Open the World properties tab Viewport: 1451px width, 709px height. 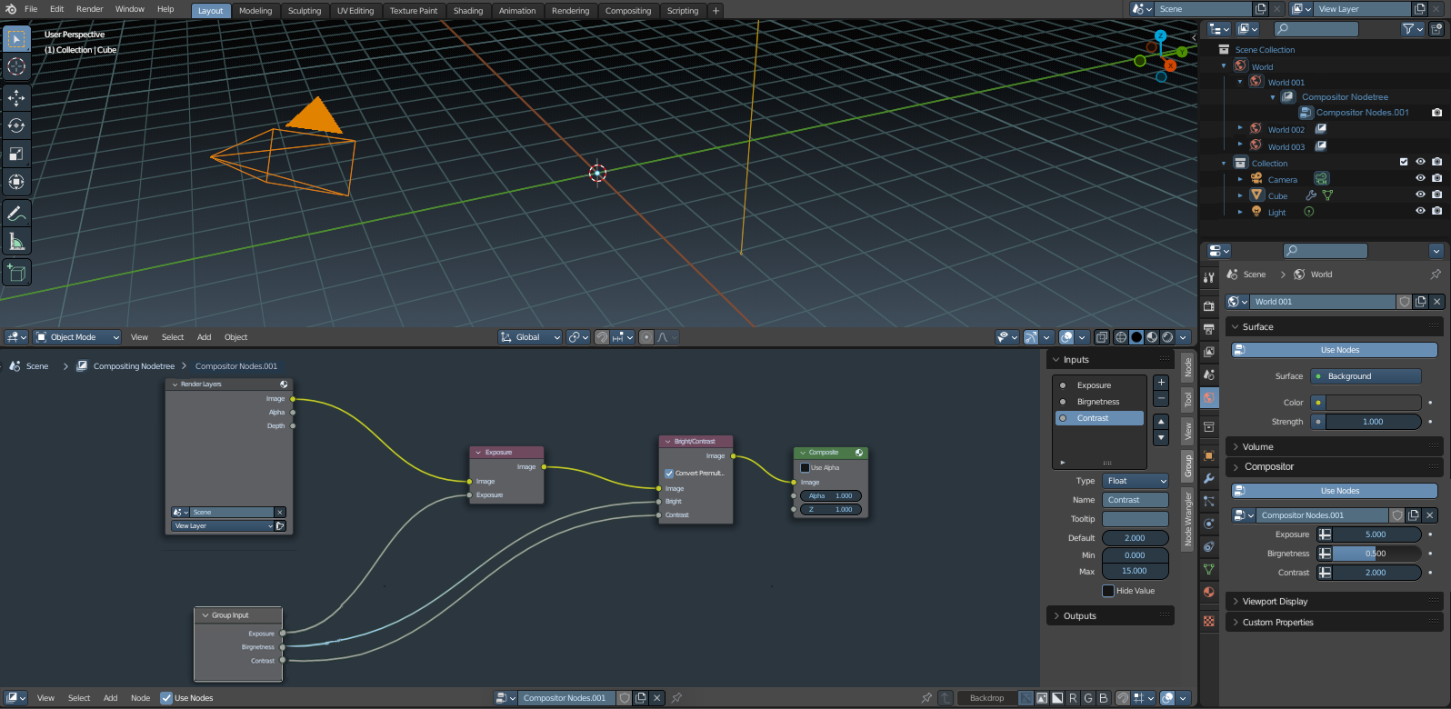[x=1209, y=397]
